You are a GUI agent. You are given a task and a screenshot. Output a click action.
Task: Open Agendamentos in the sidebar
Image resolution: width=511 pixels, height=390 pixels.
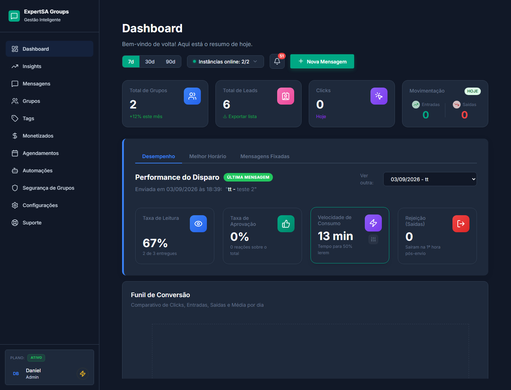pyautogui.click(x=49, y=153)
